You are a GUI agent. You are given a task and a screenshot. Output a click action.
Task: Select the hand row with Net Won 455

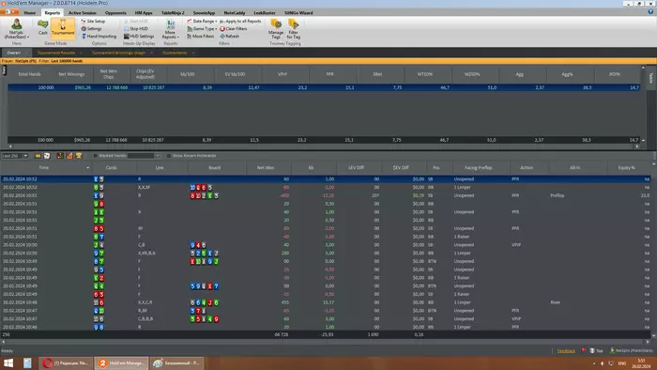click(326, 302)
